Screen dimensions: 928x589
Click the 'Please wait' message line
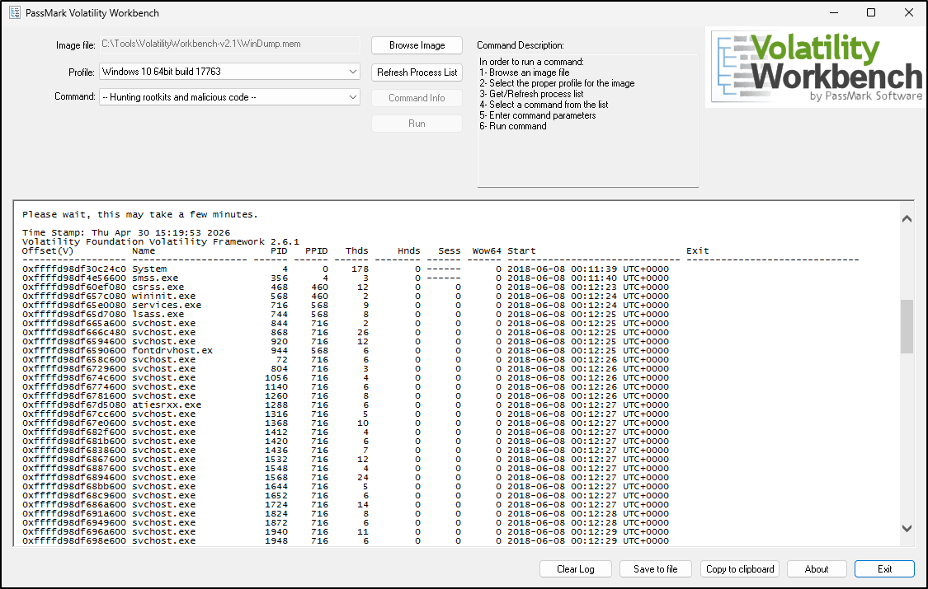[140, 214]
